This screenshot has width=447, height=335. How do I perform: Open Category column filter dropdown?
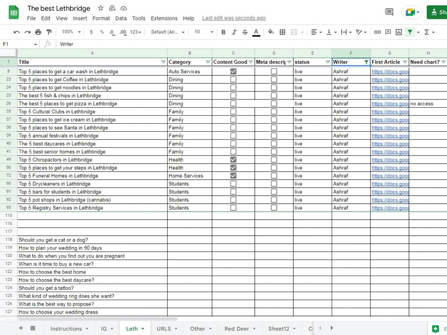[x=208, y=62]
